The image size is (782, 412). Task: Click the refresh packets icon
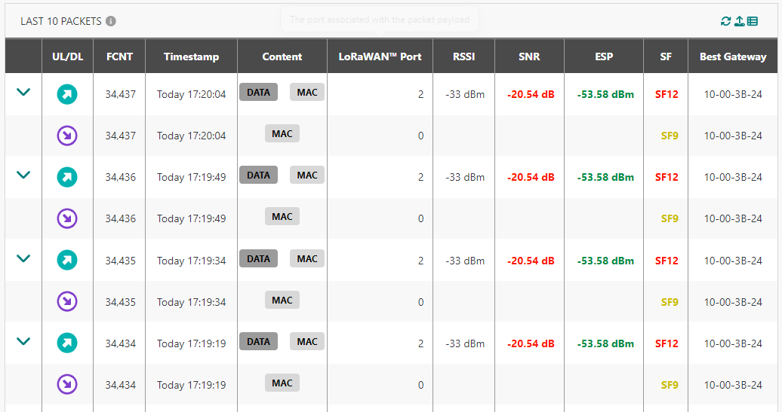coord(725,21)
